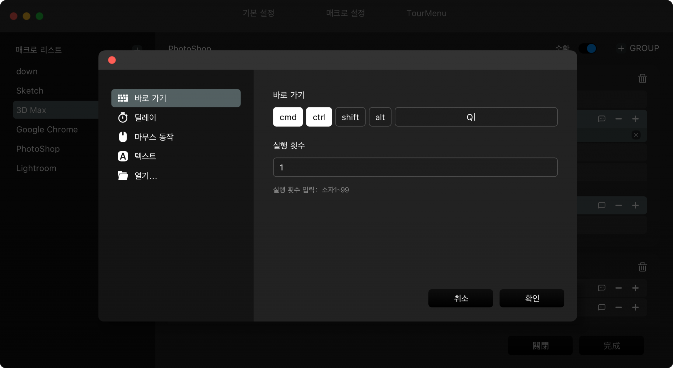673x368 pixels.
Task: Click the minus icon in the topmost macro row
Action: coord(619,119)
